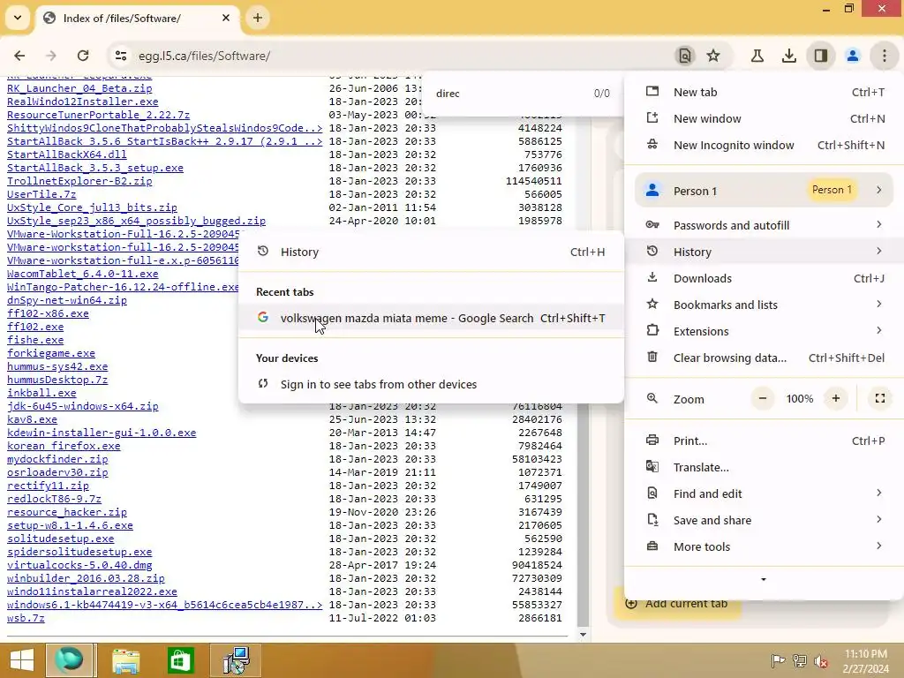The height and width of the screenshot is (678, 904).
Task: Select New tab from Chrome menu
Action: tap(764, 92)
